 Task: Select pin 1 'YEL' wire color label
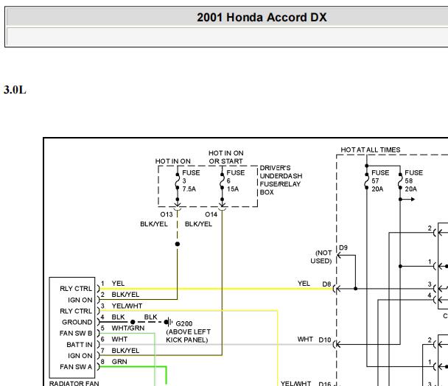click(x=118, y=284)
